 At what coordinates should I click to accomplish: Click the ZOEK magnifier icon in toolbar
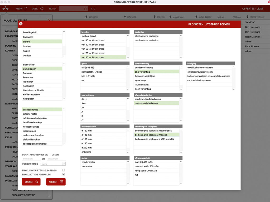[x=42, y=8]
